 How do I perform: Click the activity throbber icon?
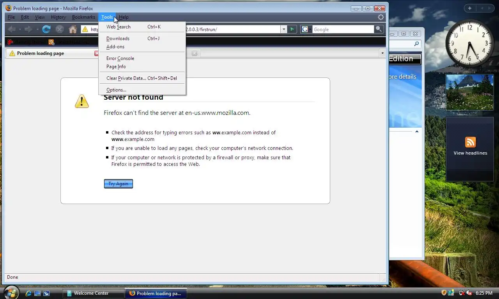pos(381,17)
